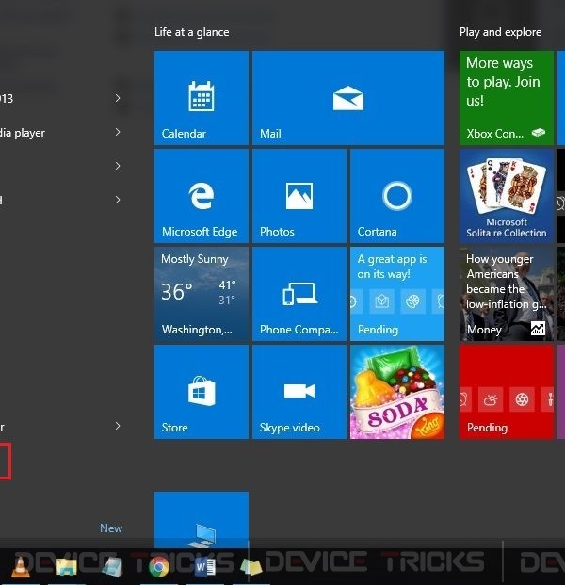The image size is (565, 585).
Task: Open the Phone Companion tile
Action: (299, 294)
